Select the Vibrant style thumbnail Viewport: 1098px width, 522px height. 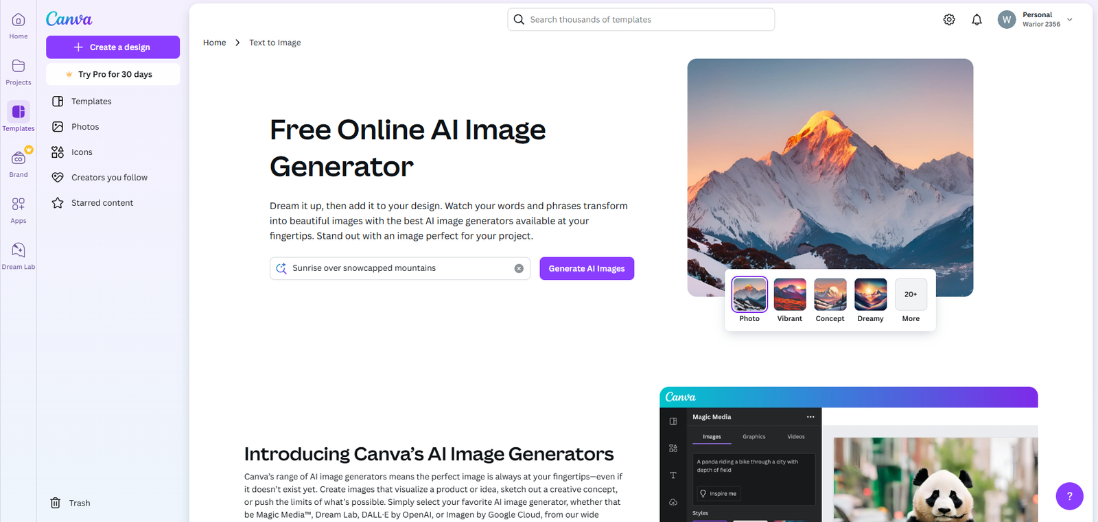790,295
